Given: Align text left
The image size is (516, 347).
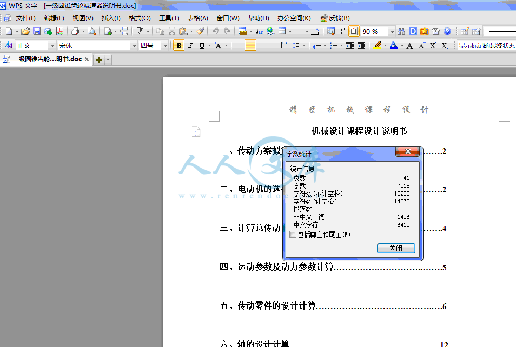Looking at the screenshot, I should (239, 45).
